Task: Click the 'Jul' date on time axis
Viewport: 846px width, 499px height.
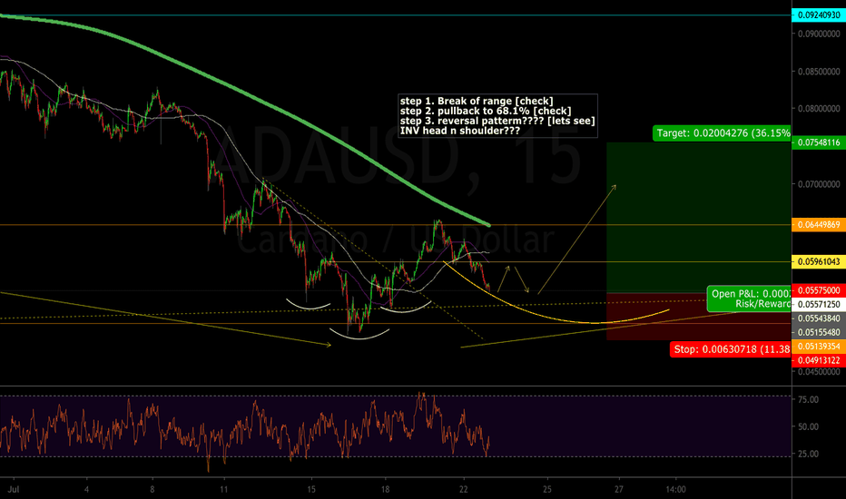Action: [x=14, y=489]
